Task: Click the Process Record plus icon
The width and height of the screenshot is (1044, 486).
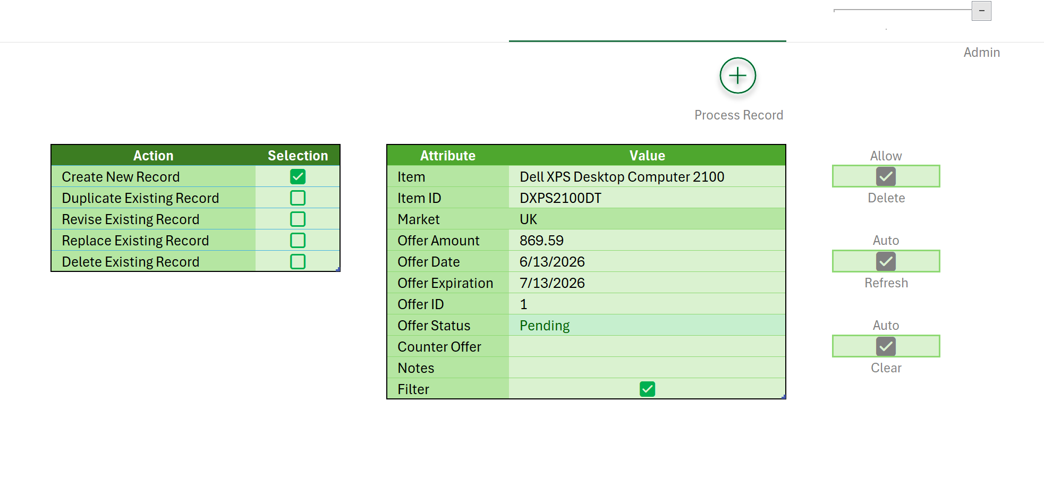Action: pyautogui.click(x=737, y=75)
